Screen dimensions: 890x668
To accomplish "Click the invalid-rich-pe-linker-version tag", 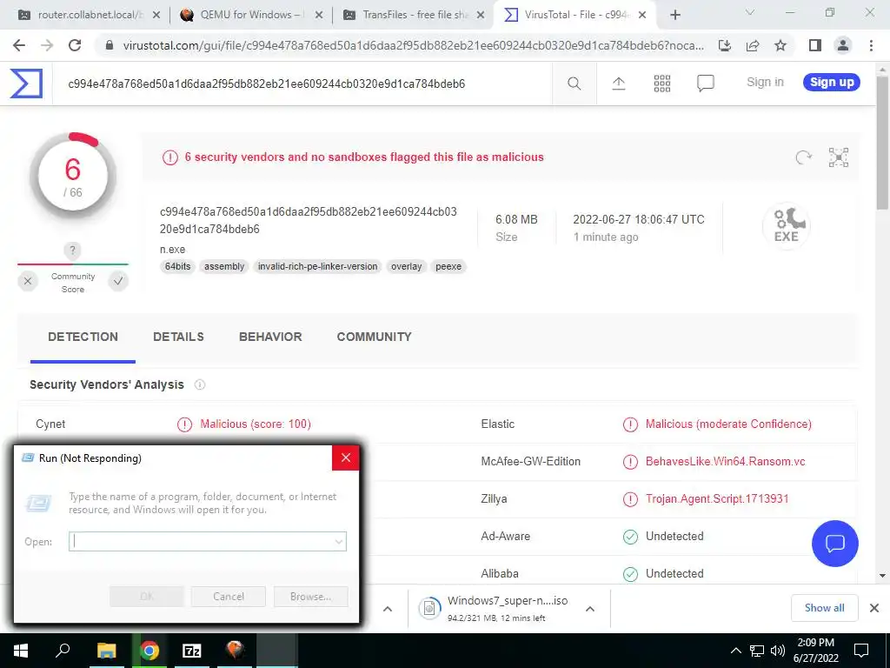I will (317, 266).
